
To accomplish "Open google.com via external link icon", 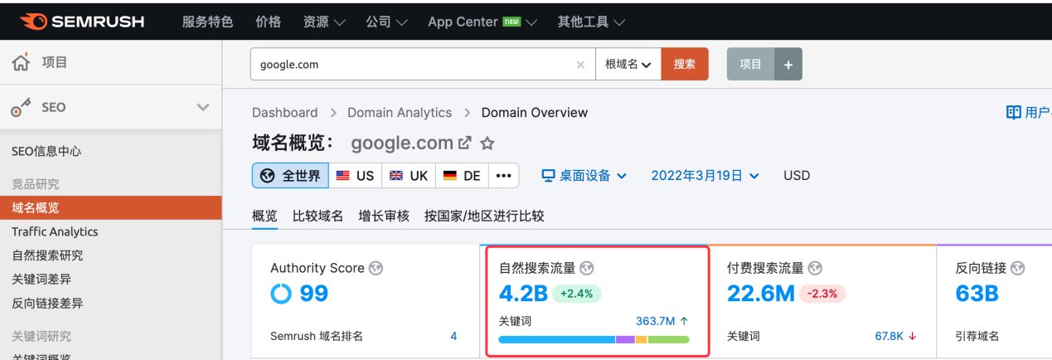I will point(465,143).
